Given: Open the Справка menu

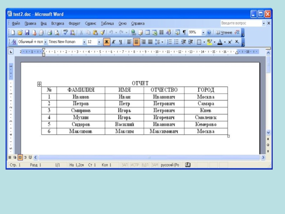Looking at the screenshot, I should point(138,24).
